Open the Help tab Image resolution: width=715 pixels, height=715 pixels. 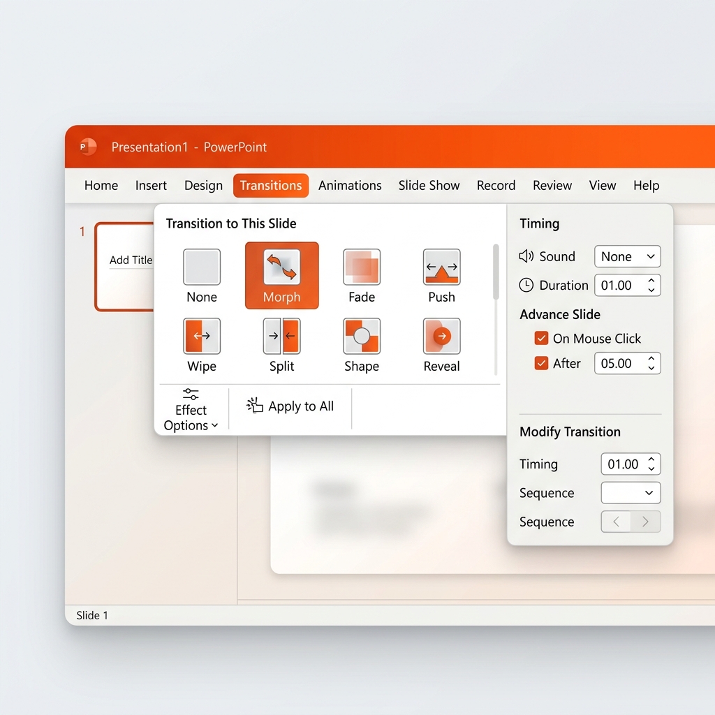point(646,186)
